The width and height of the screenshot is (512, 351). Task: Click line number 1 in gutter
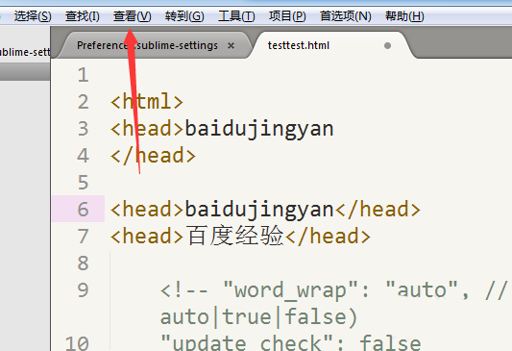coord(84,75)
